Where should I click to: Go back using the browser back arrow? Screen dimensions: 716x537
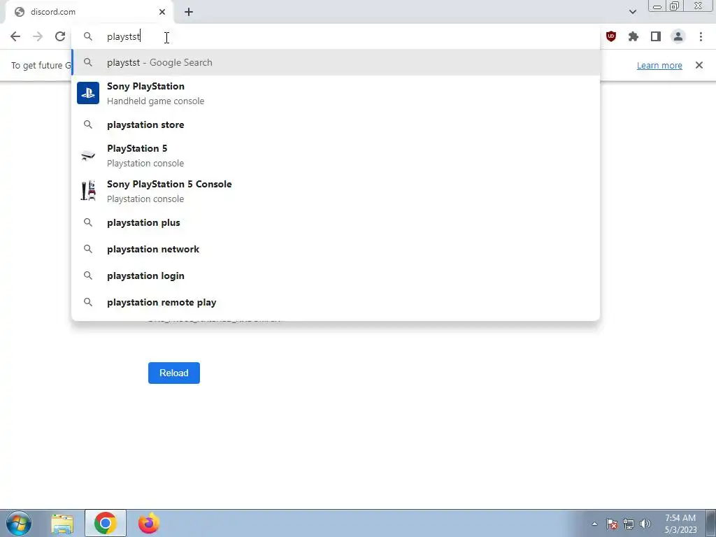point(15,36)
